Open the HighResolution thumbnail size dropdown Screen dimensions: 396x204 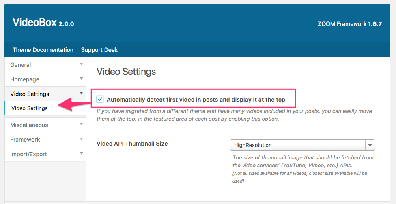pos(303,145)
